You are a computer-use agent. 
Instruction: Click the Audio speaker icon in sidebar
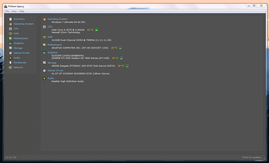[x=11, y=58]
